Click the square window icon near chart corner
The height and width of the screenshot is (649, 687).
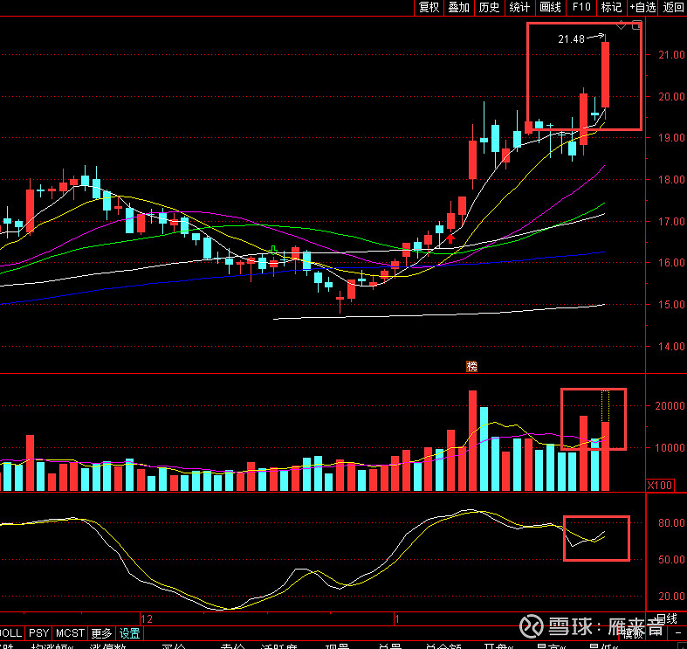pos(636,25)
